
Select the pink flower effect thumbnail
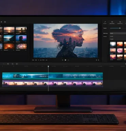click(x=120, y=50)
